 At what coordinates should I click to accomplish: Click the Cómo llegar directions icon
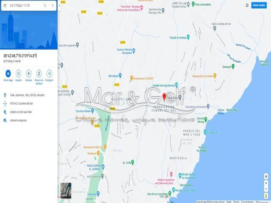point(8,74)
